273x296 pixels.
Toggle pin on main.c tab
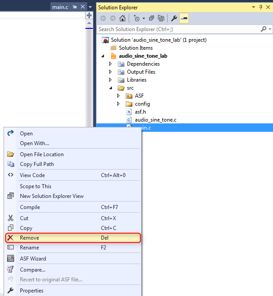coord(75,7)
